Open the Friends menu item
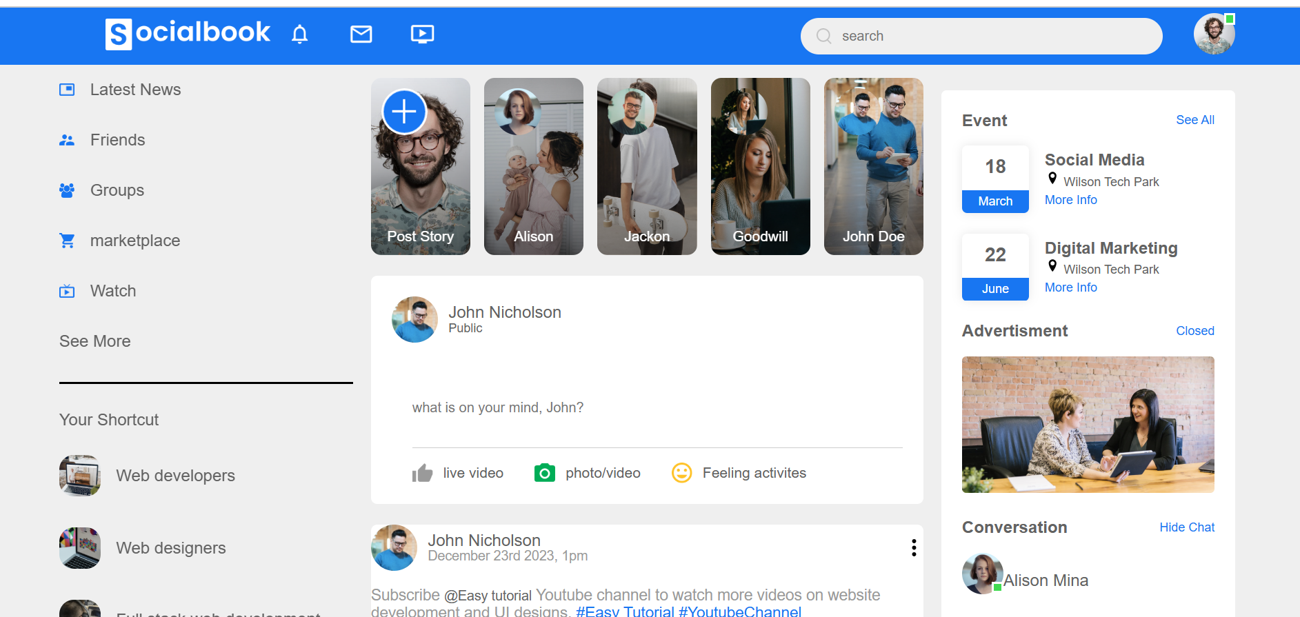This screenshot has width=1300, height=617. [118, 140]
